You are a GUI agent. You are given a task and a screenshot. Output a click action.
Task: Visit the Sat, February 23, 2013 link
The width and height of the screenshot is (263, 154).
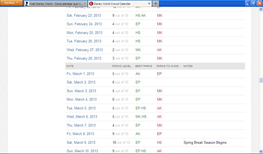click(84, 15)
